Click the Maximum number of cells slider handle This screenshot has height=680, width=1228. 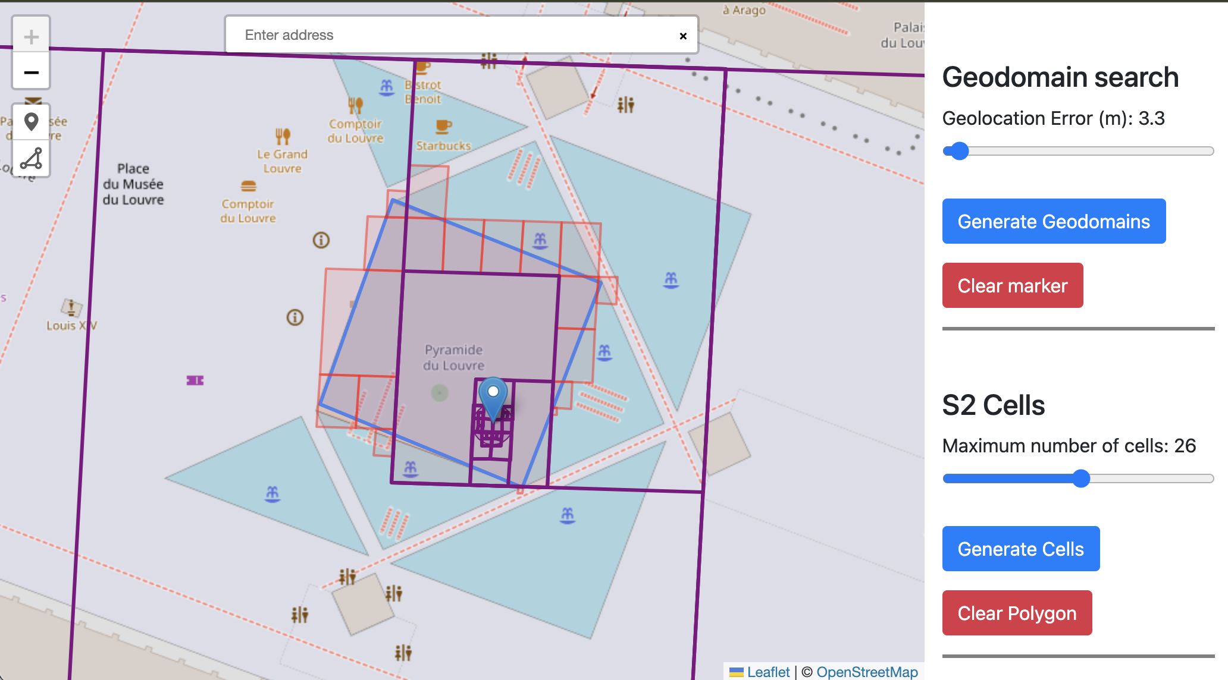coord(1081,478)
